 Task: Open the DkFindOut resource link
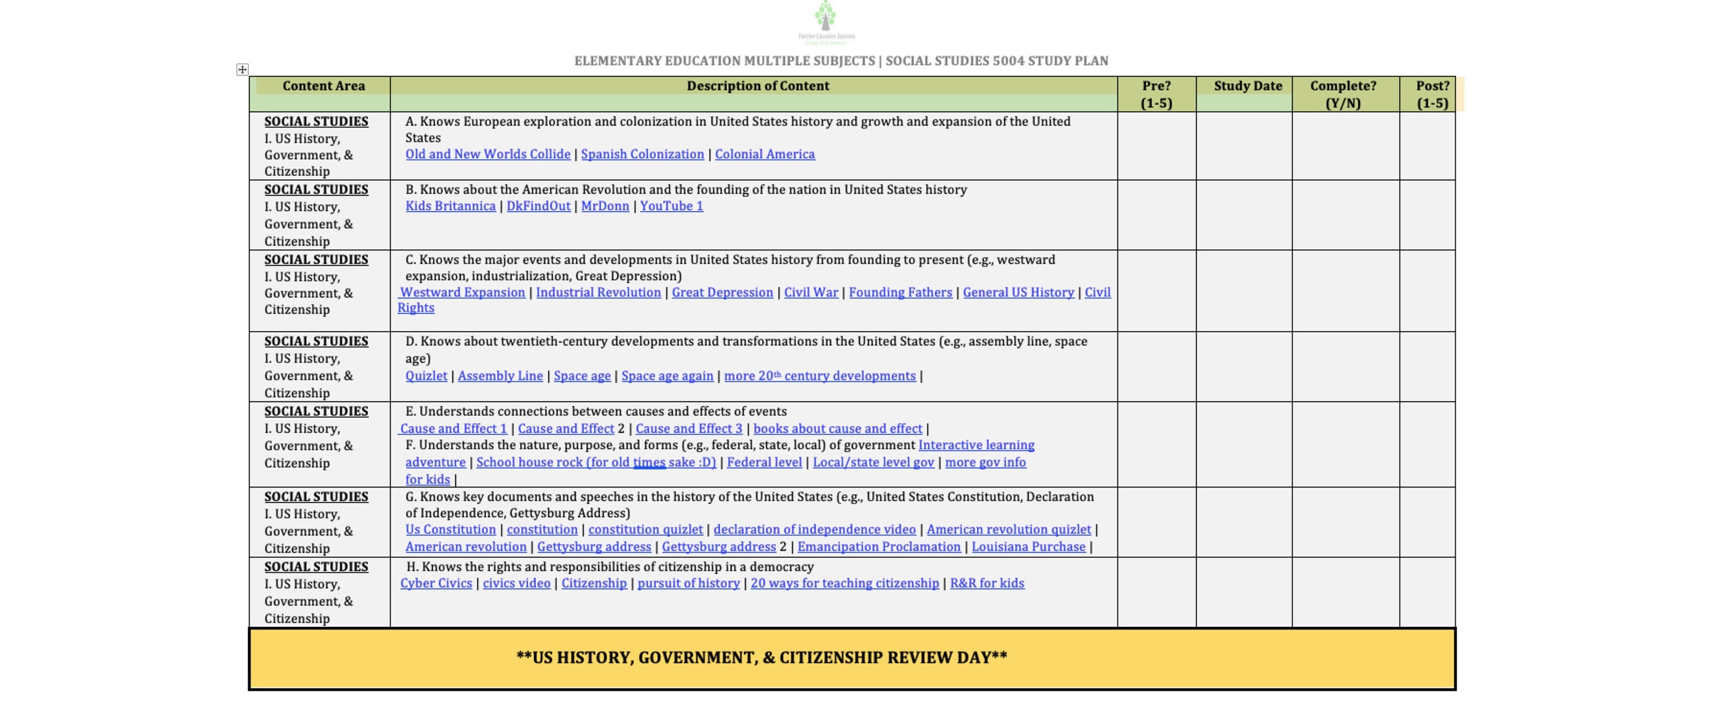pos(538,206)
